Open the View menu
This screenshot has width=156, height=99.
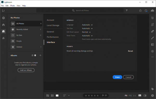tap(18, 6)
